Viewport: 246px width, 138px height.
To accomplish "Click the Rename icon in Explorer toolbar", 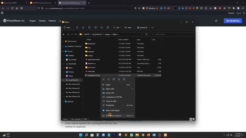I will point(96,28).
